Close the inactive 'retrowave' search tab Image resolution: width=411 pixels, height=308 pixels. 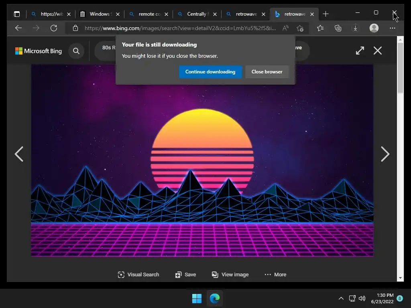pyautogui.click(x=263, y=14)
